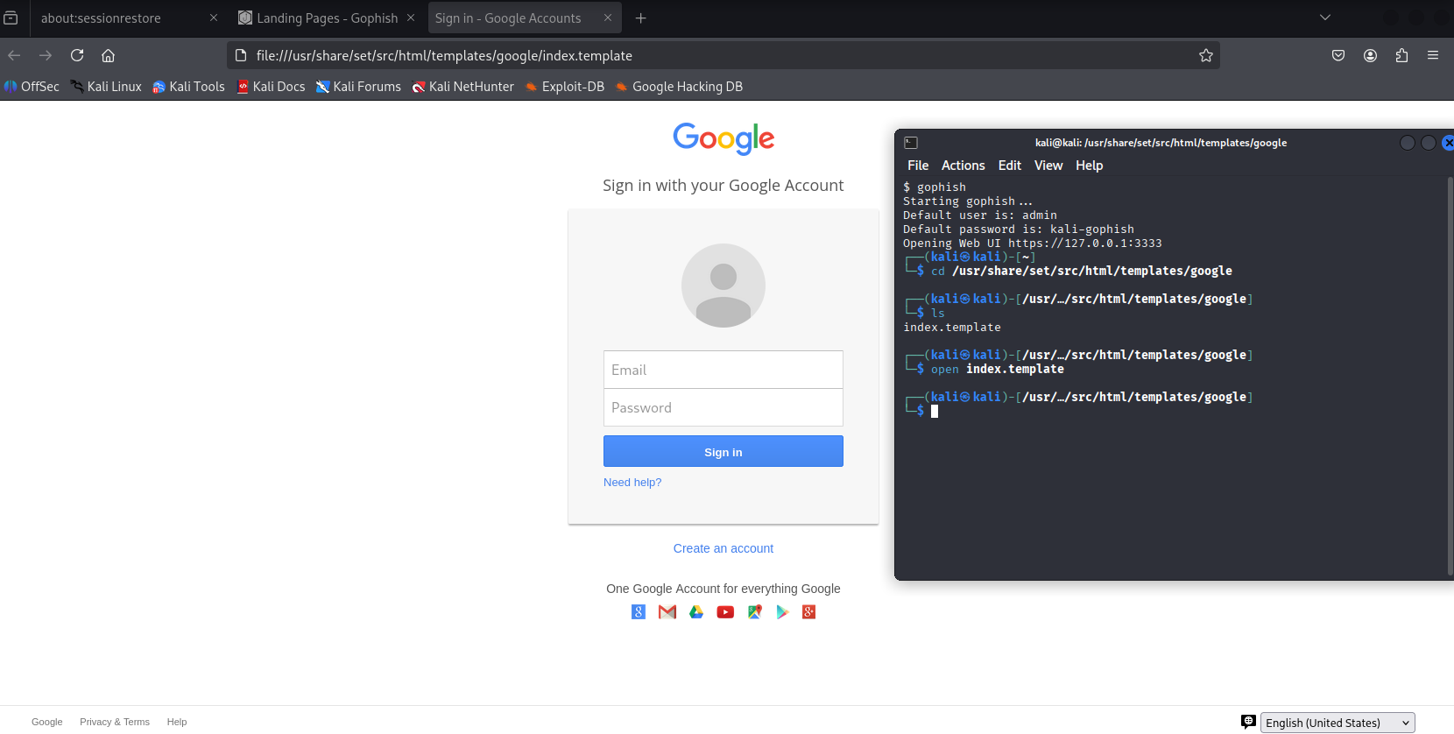Close the Sign in - Google Accounts tab
Screen dimensions: 1454x734
608,18
